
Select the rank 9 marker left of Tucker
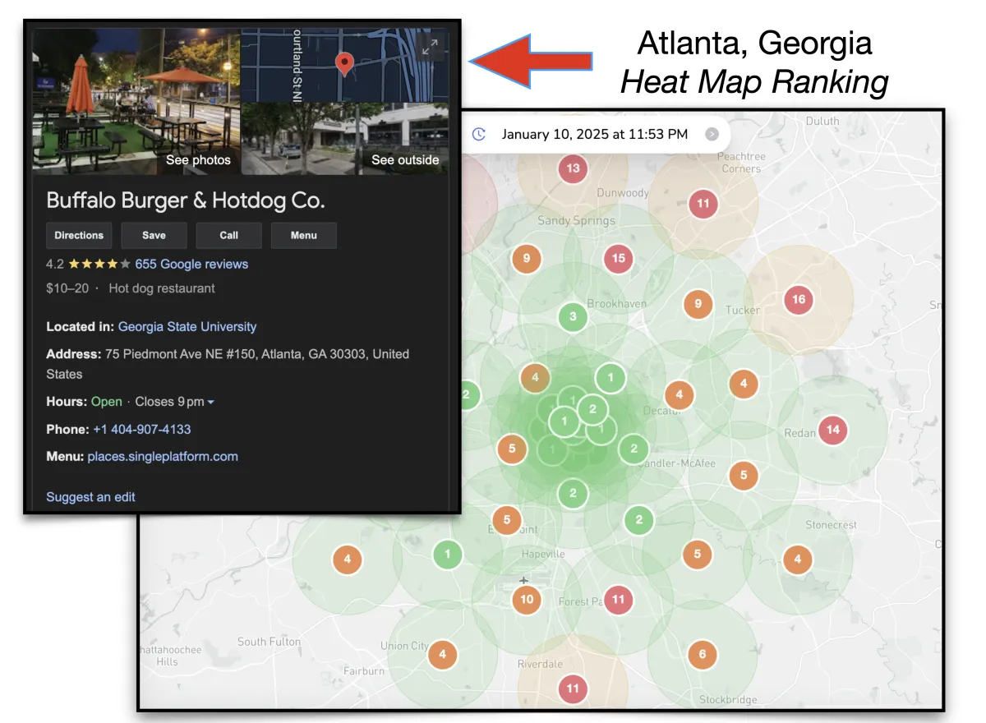click(698, 304)
